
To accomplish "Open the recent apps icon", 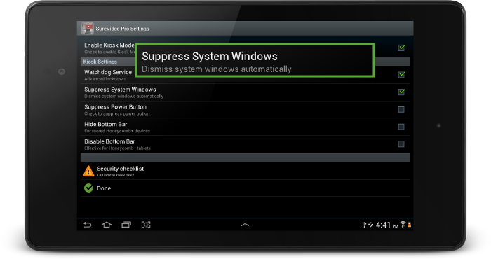I will (x=126, y=225).
